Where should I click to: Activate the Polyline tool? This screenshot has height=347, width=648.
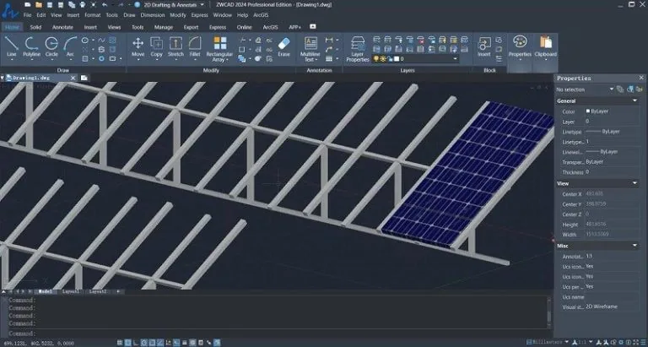[x=31, y=45]
